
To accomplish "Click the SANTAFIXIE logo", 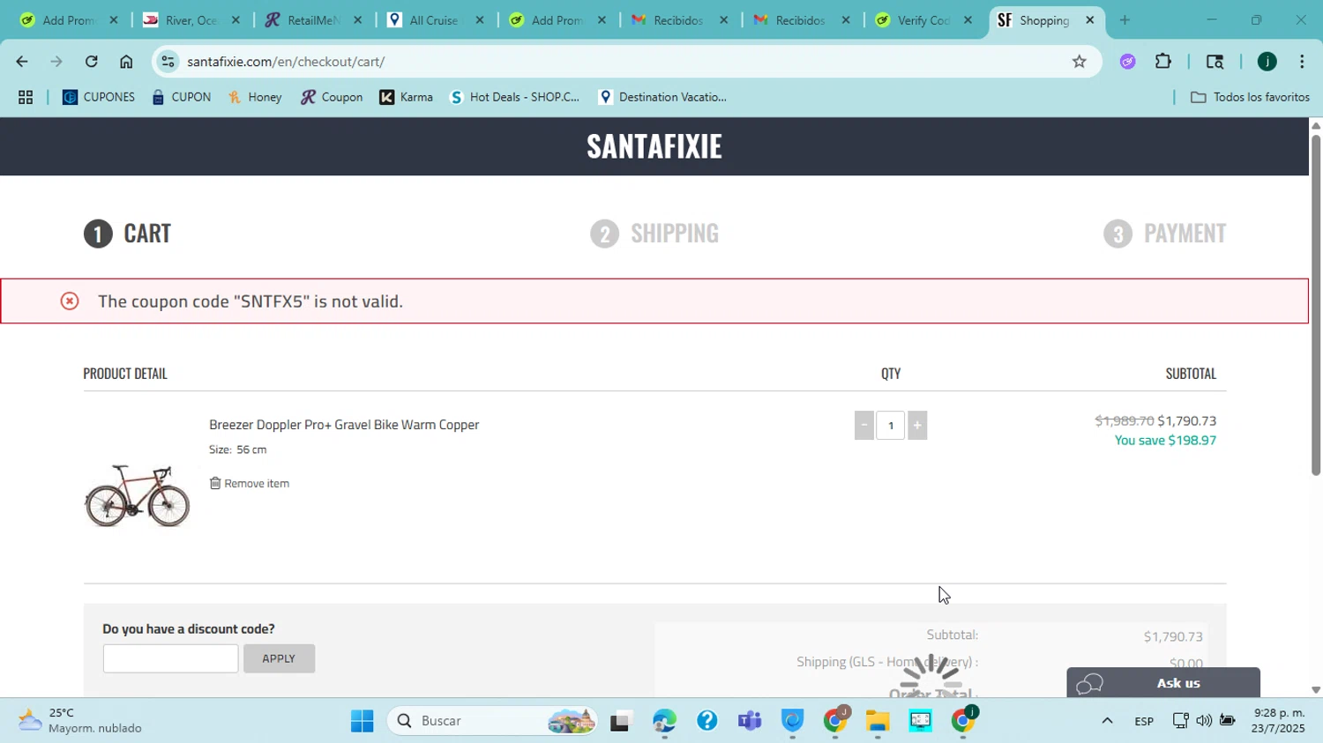I will point(654,146).
